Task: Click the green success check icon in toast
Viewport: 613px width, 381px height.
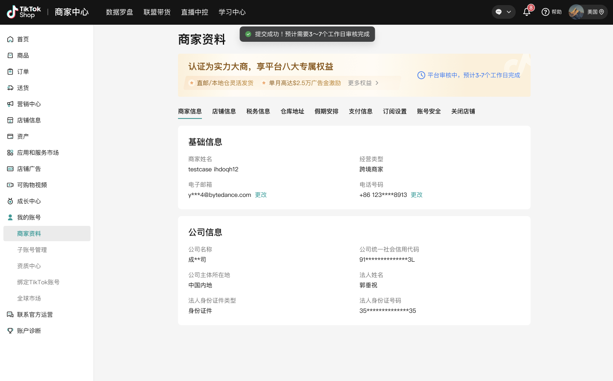Action: [248, 34]
